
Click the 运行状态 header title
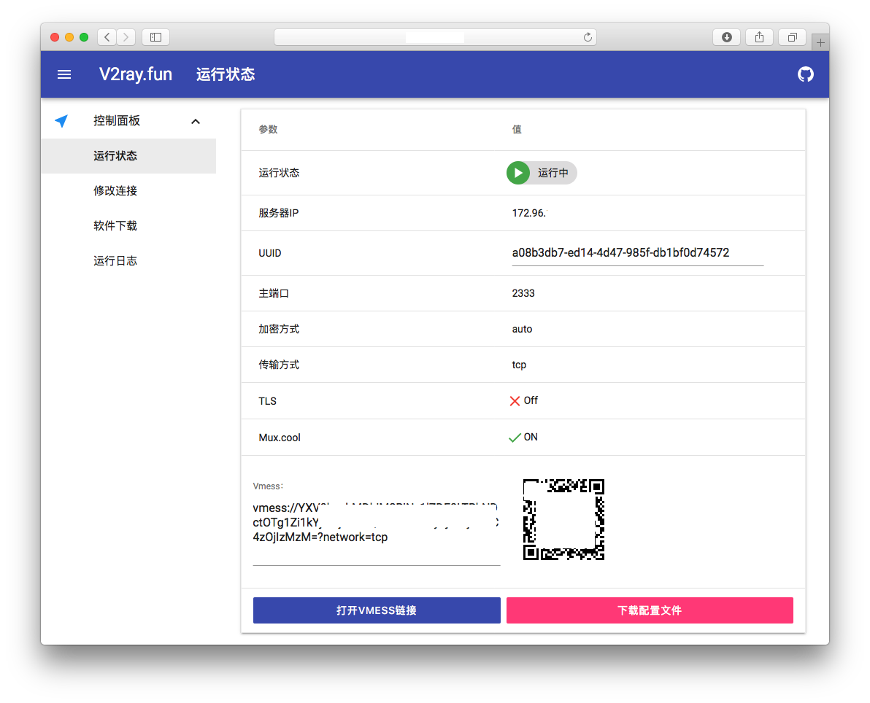click(226, 74)
